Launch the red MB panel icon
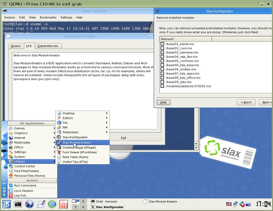 [x=63, y=204]
